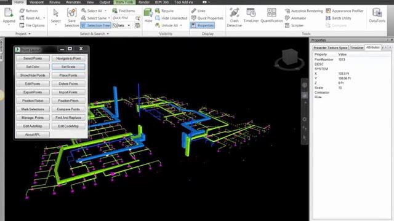
Task: Toggle the Selection Tree panel
Action: tap(95, 25)
